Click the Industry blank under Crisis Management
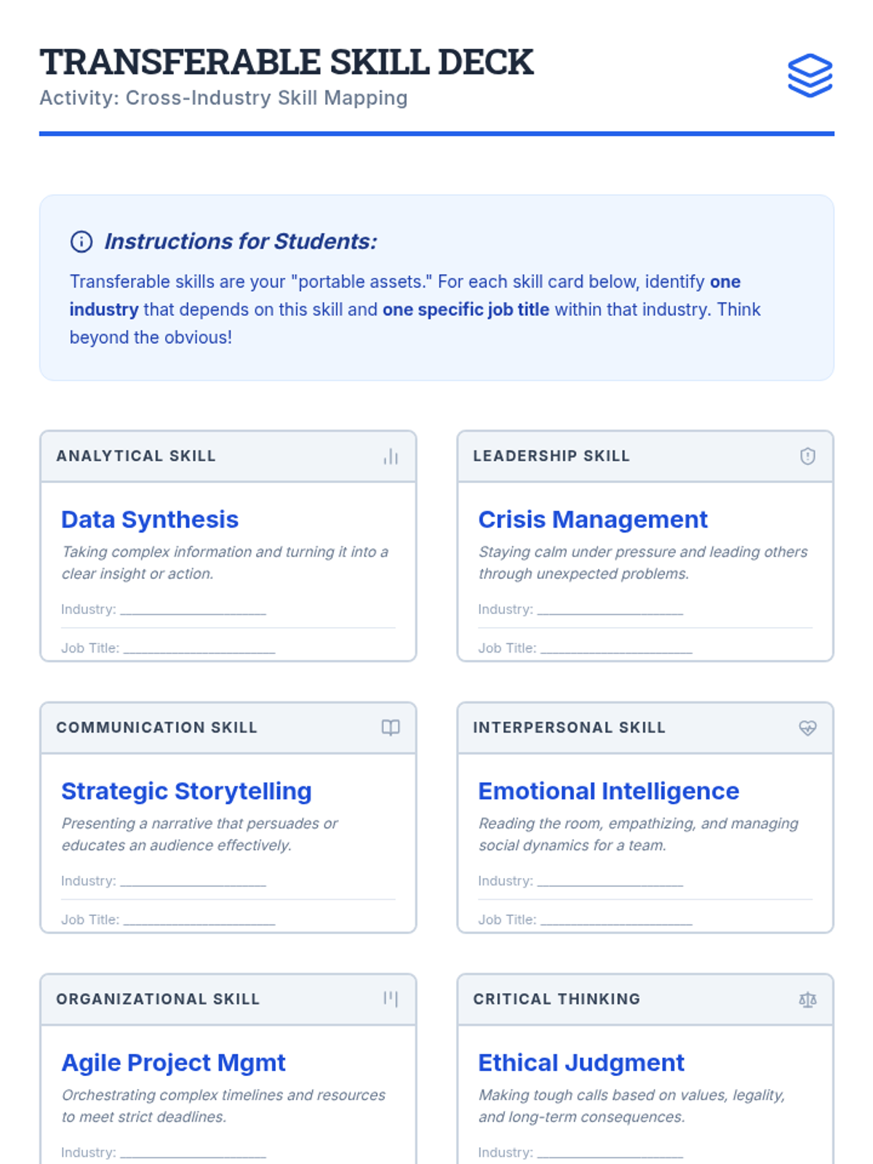 click(x=610, y=610)
